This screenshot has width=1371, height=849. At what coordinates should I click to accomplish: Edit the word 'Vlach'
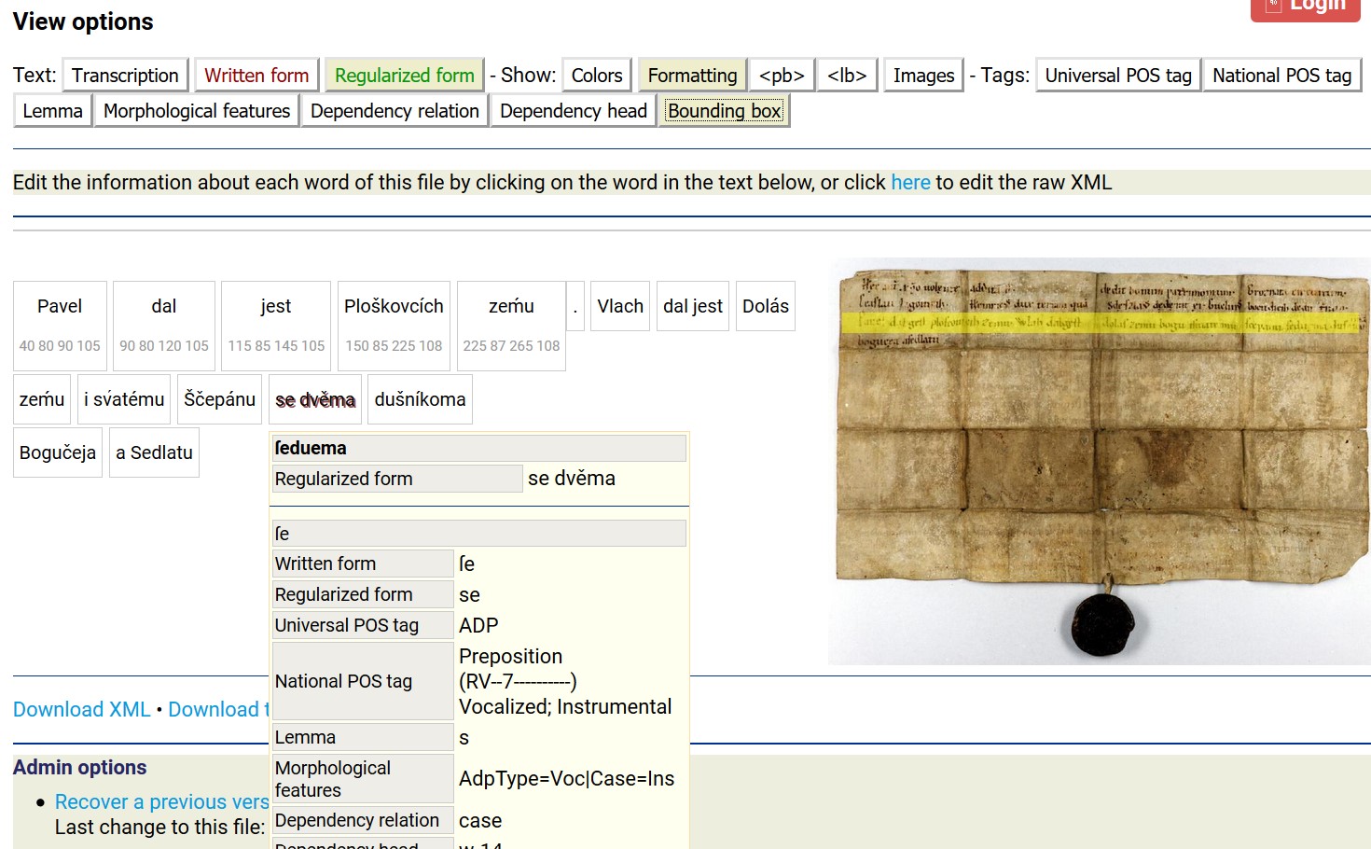click(x=620, y=306)
